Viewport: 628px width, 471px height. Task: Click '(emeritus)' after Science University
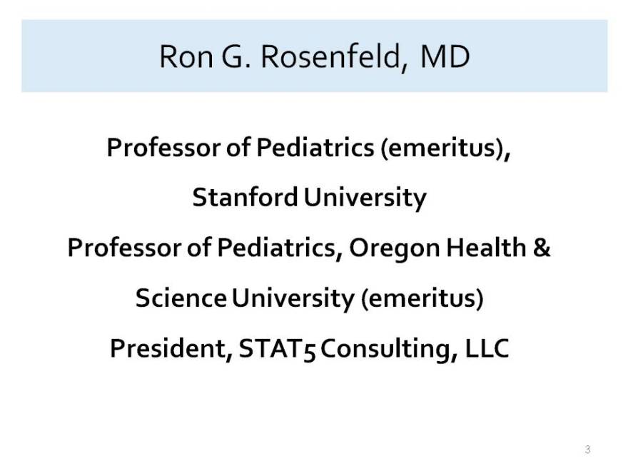pos(422,299)
